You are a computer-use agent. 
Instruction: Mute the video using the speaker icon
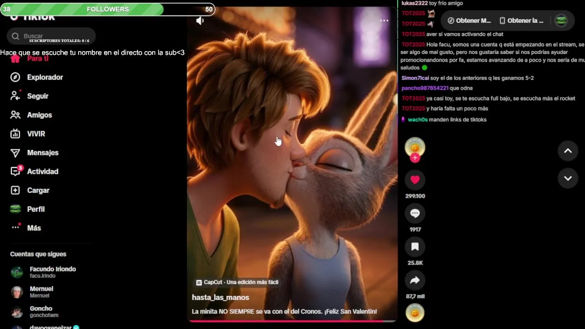(x=200, y=21)
